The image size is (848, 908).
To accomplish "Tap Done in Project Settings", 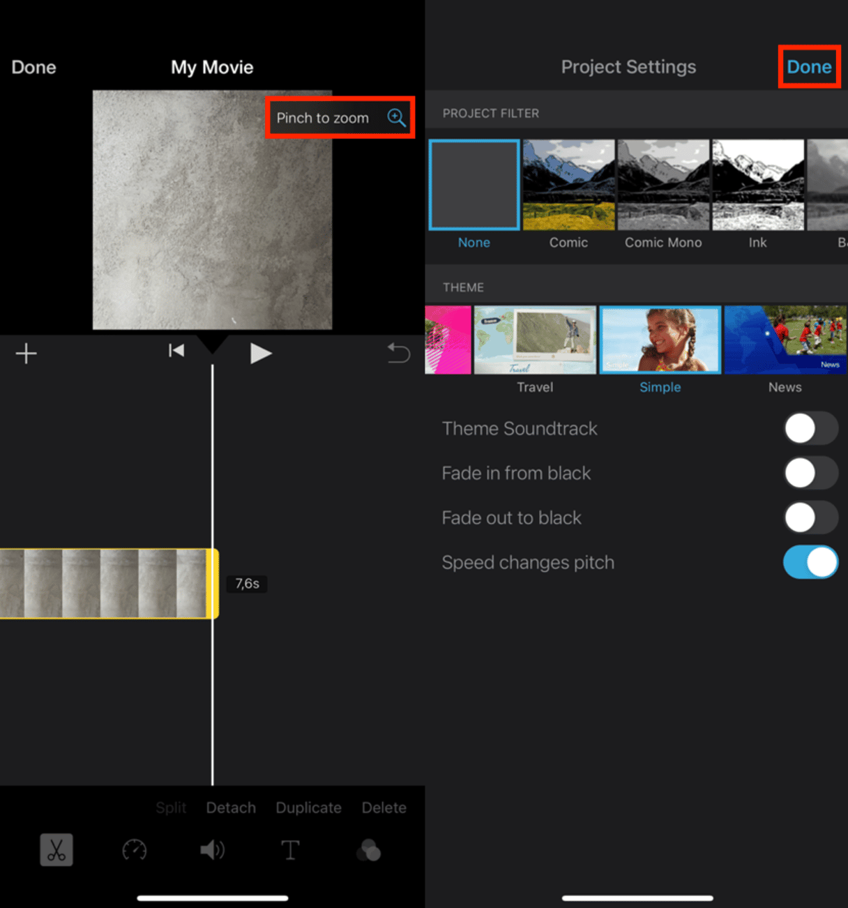I will tap(809, 67).
